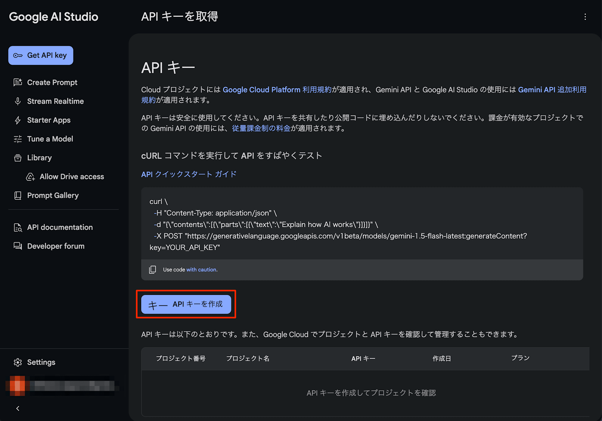Open Starter Apps section

click(49, 120)
